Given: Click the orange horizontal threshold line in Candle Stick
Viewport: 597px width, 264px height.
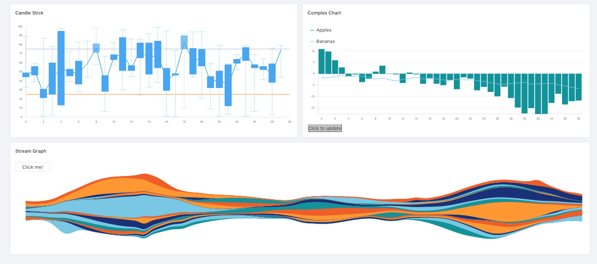Looking at the screenshot, I should tap(155, 95).
